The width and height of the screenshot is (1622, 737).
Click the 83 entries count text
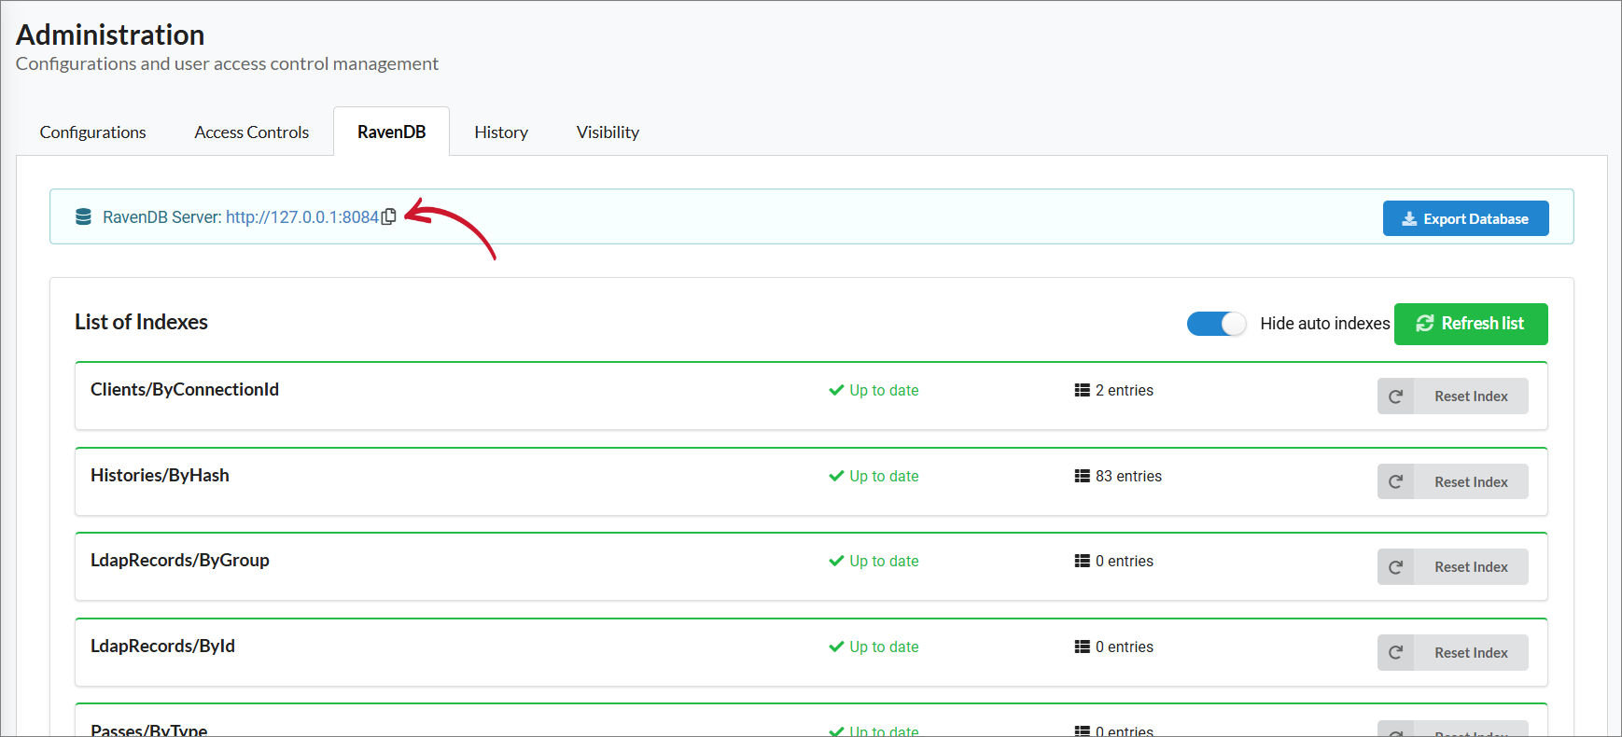click(x=1129, y=476)
